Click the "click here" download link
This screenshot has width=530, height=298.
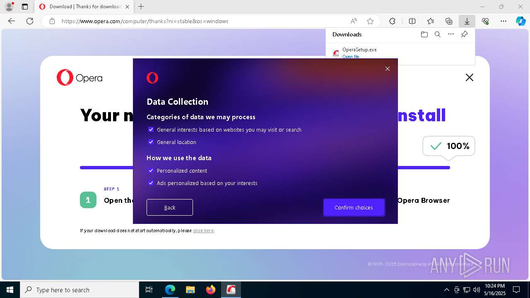203,231
